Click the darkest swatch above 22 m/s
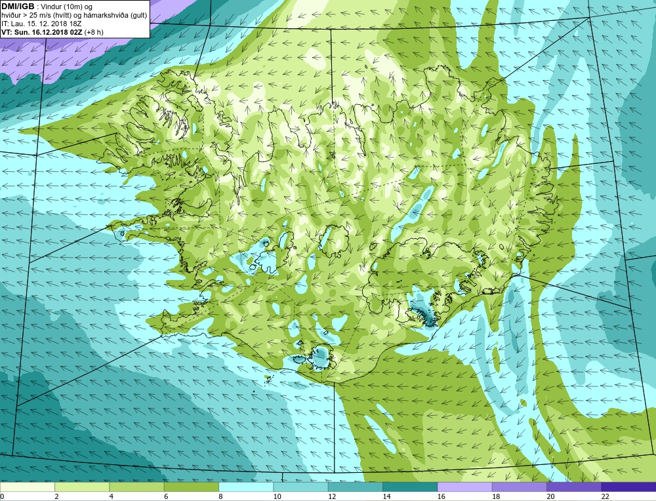 (x=629, y=487)
